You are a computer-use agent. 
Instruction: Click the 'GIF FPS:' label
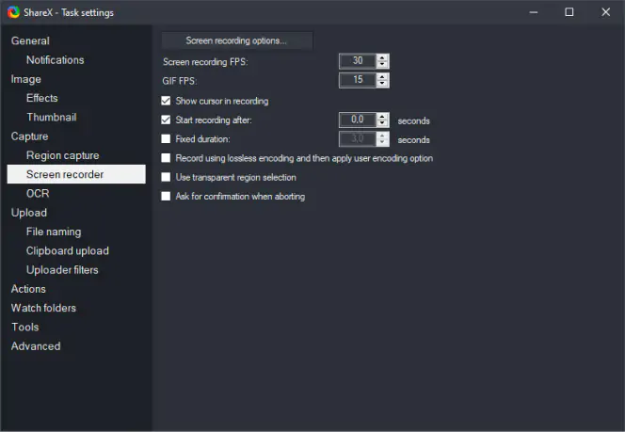(180, 81)
